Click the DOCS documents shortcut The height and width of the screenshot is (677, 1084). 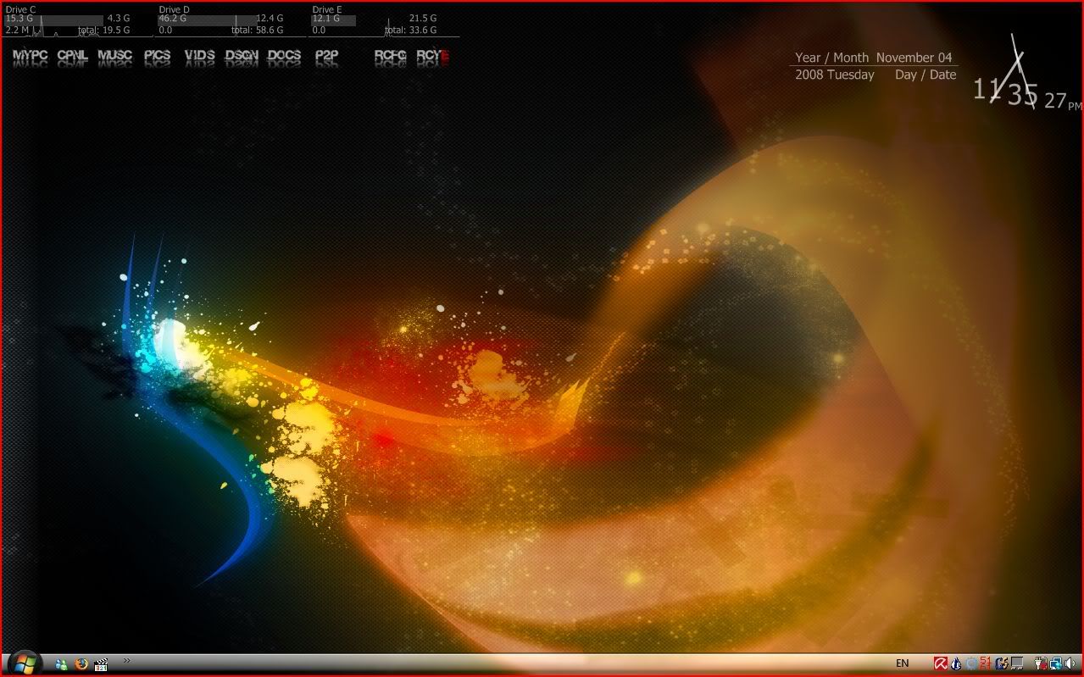[x=284, y=56]
